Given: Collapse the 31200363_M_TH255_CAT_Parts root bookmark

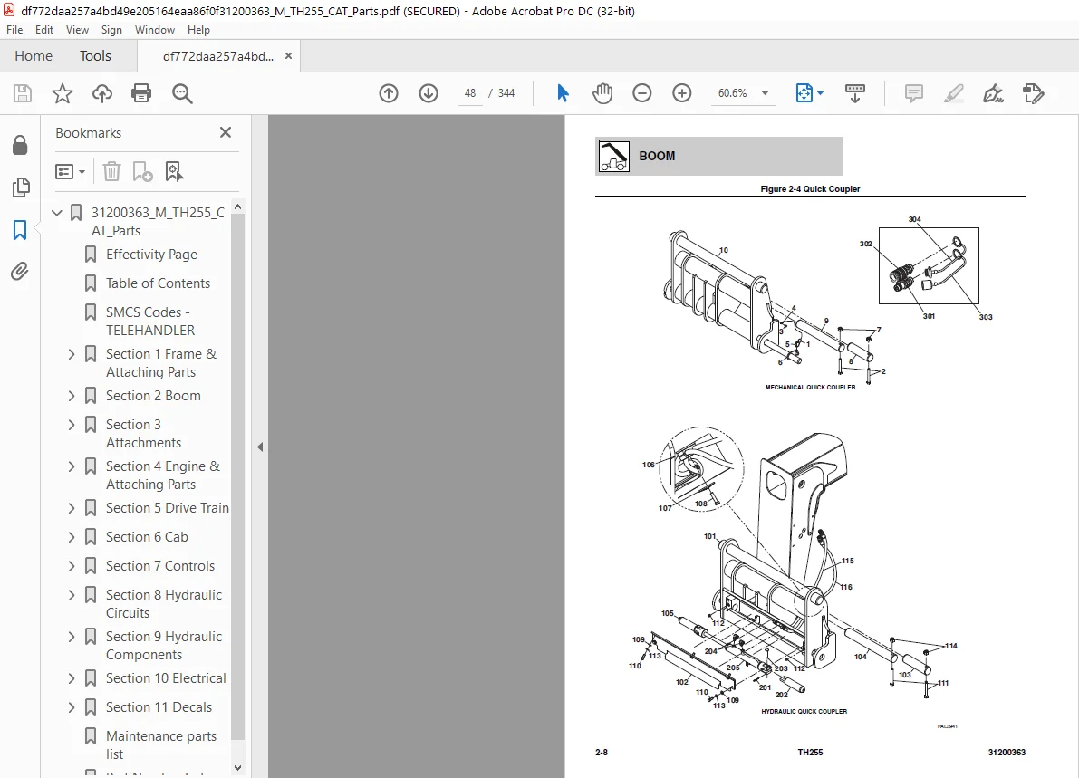Looking at the screenshot, I should (57, 213).
